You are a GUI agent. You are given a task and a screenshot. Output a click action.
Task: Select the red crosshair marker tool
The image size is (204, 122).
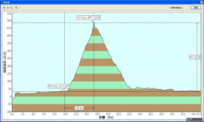click(x=4, y=8)
